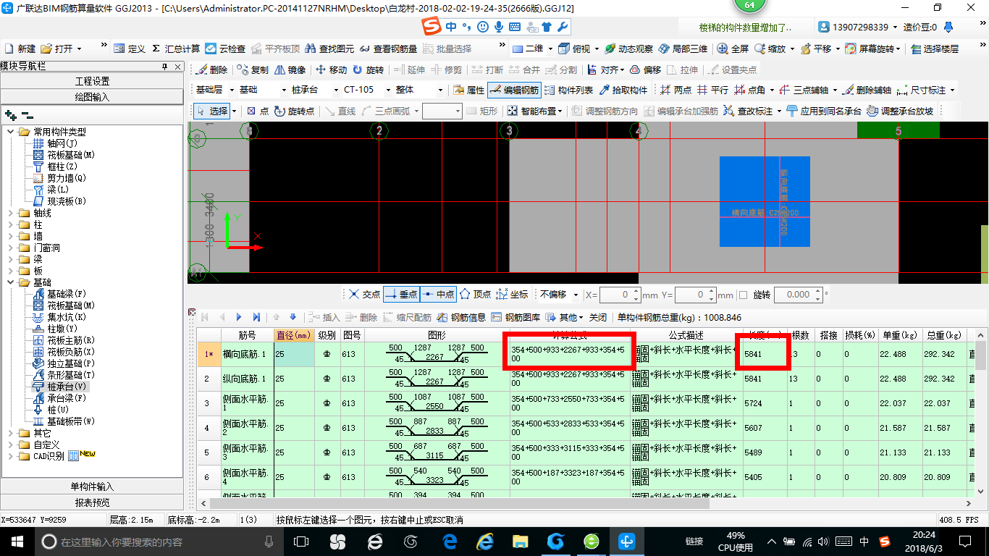Open 钢筋信息 rebar info

[462, 317]
